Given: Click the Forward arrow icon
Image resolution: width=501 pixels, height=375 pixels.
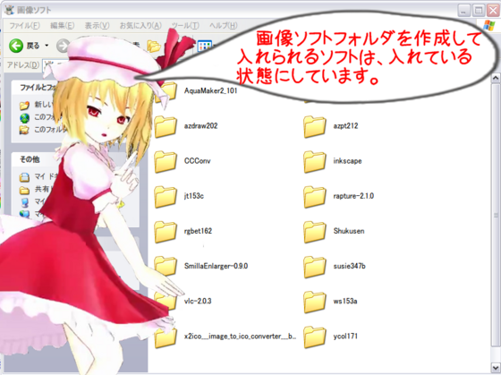Looking at the screenshot, I should (x=63, y=46).
